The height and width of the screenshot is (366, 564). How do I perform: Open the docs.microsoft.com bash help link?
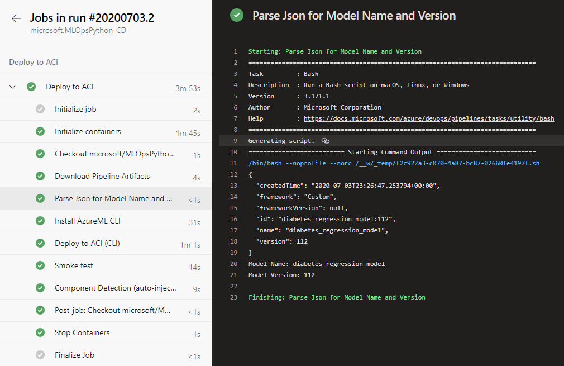click(x=428, y=118)
